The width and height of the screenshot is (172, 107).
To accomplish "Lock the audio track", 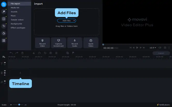I will coord(5,83).
